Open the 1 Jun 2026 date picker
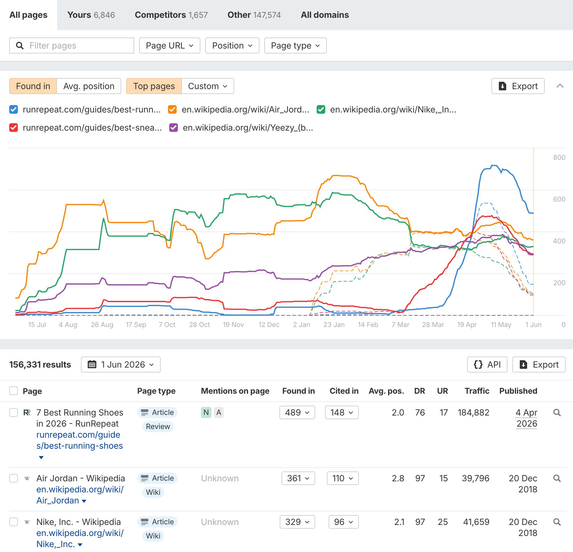Screen dimensions: 573x552 coord(121,365)
